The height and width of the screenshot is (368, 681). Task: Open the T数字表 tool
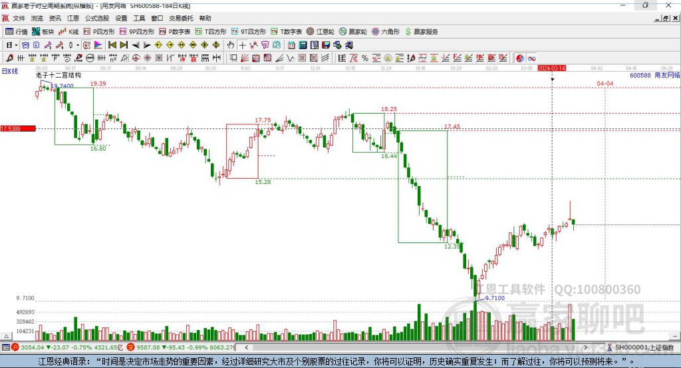tap(286, 32)
